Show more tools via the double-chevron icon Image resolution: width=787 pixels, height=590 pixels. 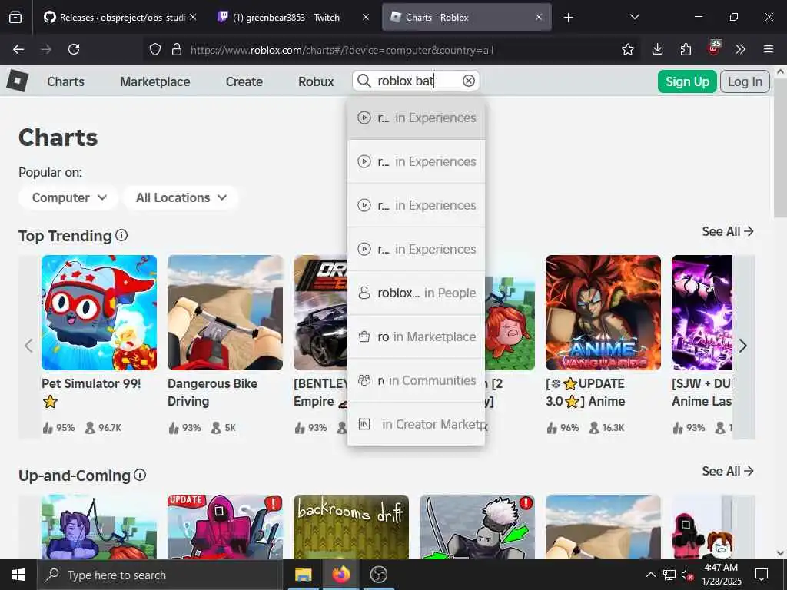[740, 49]
